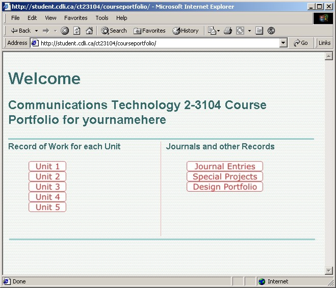Image resolution: width=336 pixels, height=288 pixels.
Task: Click the scrollbar up arrow
Action: pos(329,56)
